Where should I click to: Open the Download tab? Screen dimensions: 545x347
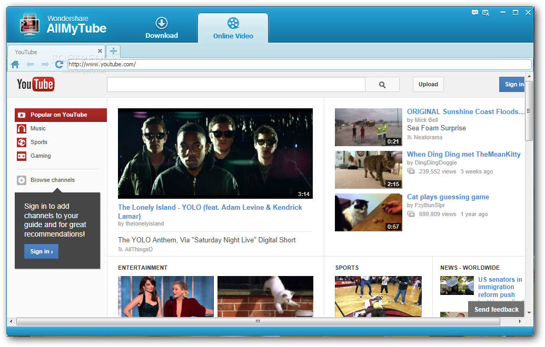pos(161,28)
